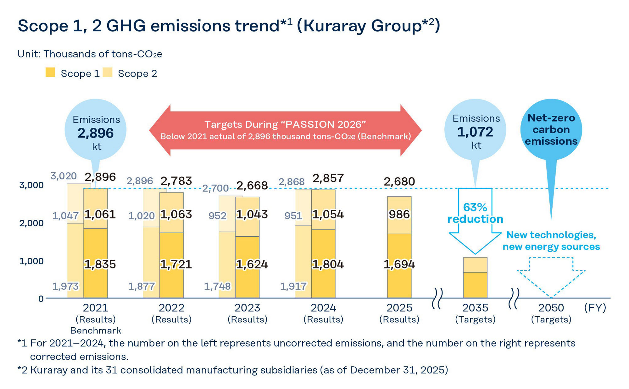Viewport: 629px width, 389px height.
Task: Click the uncorrected Scope 1 value "1,748"
Action: point(217,286)
